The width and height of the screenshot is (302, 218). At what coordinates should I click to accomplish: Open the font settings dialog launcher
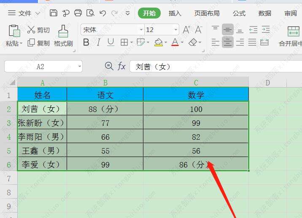[x=203, y=51]
